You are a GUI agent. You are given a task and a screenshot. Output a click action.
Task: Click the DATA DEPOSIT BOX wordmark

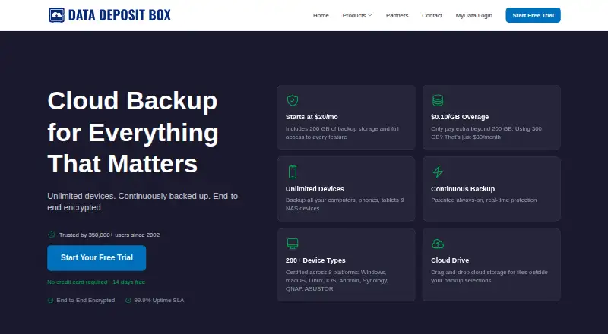(x=119, y=15)
